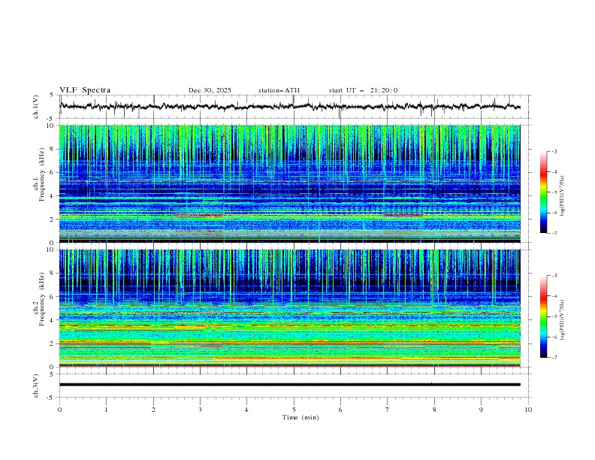Viewport: 595px width, 460px height.
Task: Click the "6" kHz tick on ch.1 axis
Action: 53,173
